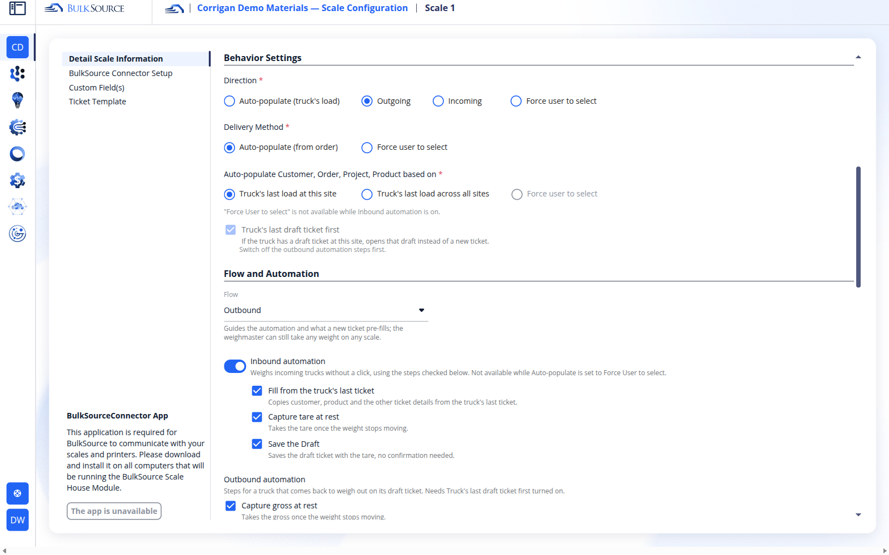
Task: Open the BulkSource logo home
Action: coord(84,8)
